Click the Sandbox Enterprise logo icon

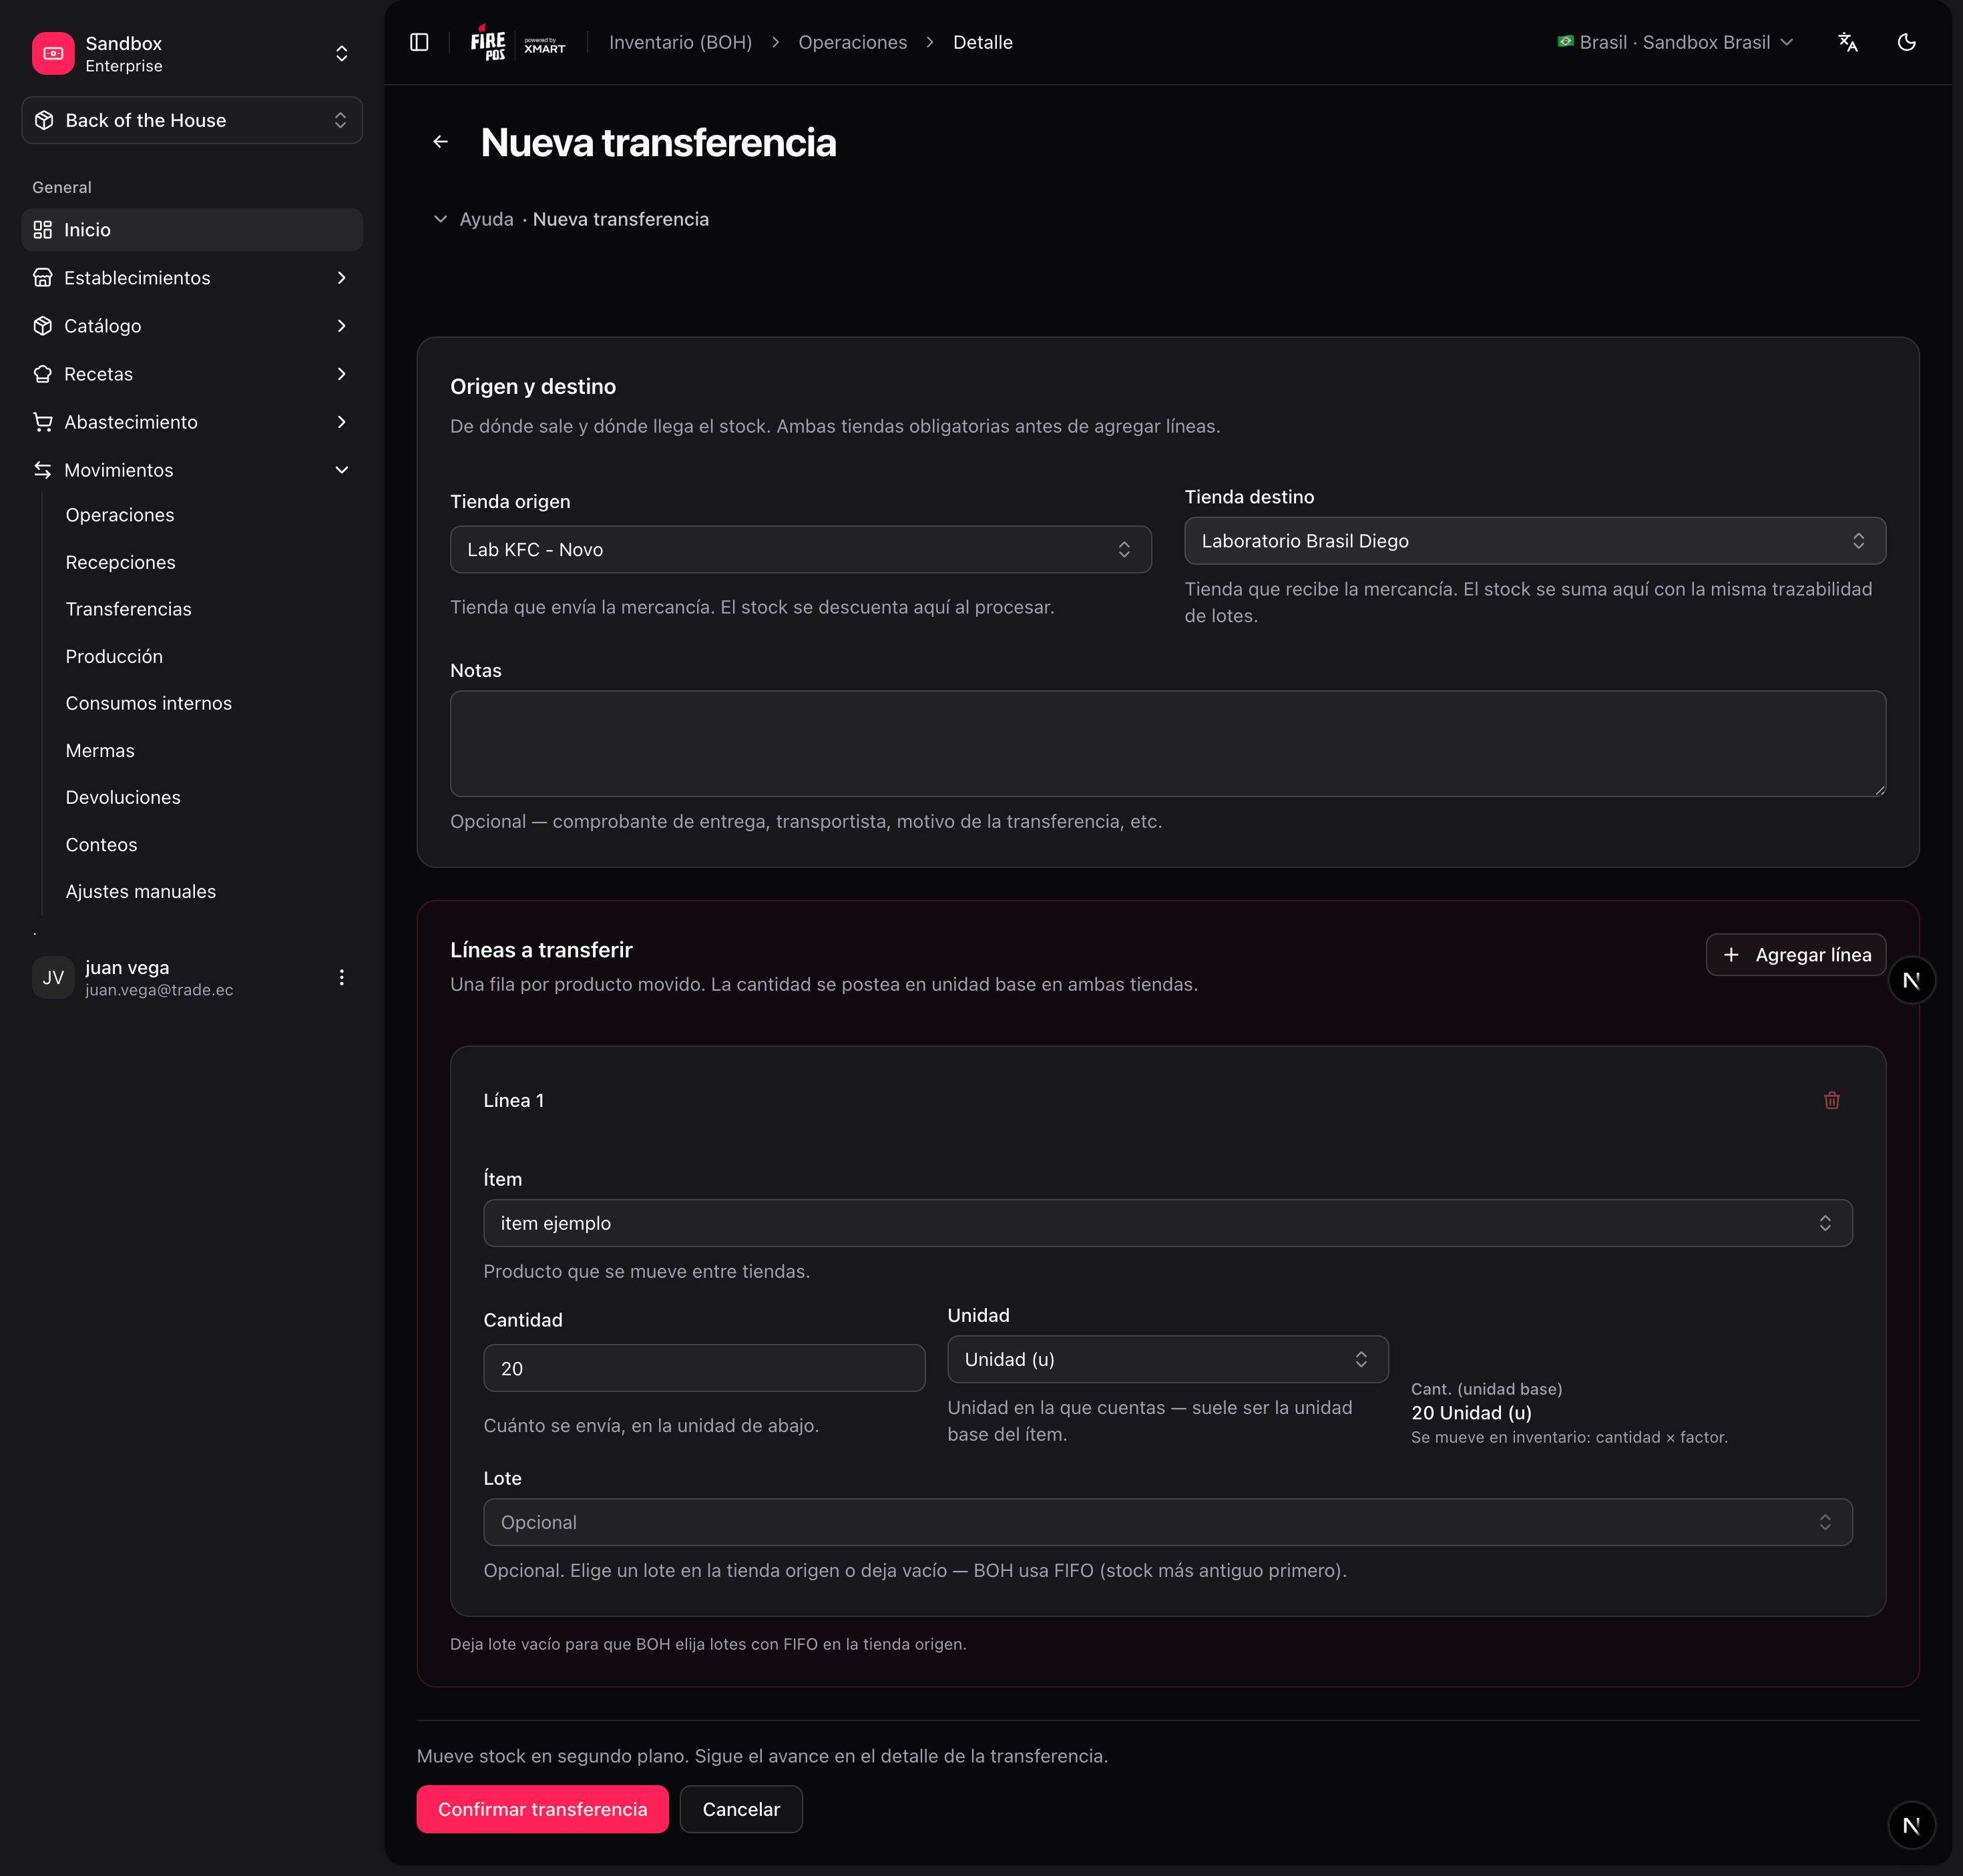tap(53, 53)
